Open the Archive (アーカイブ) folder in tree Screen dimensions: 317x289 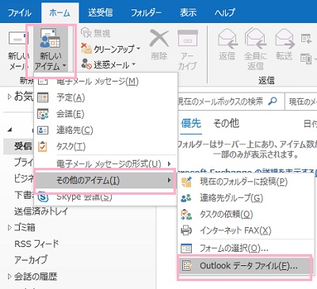pyautogui.click(x=31, y=260)
